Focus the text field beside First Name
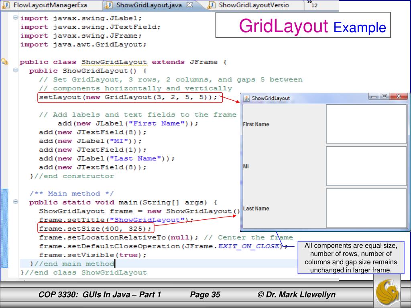This screenshot has width=411, height=308. (x=366, y=124)
